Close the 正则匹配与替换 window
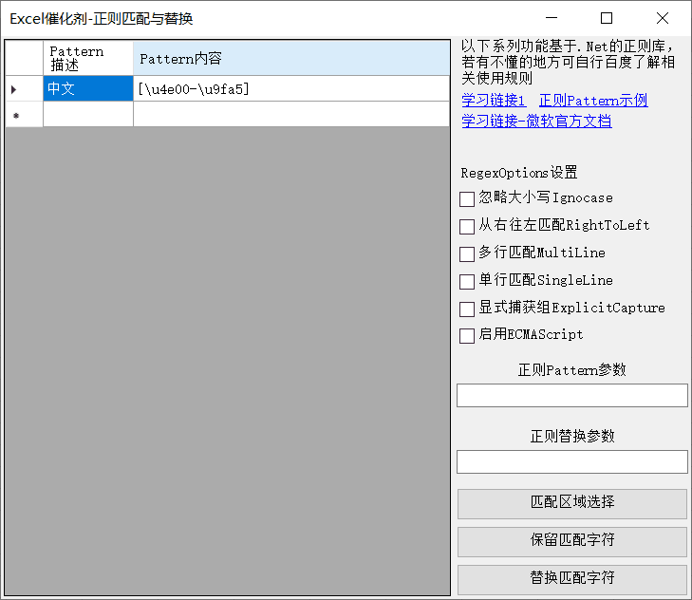 tap(663, 18)
